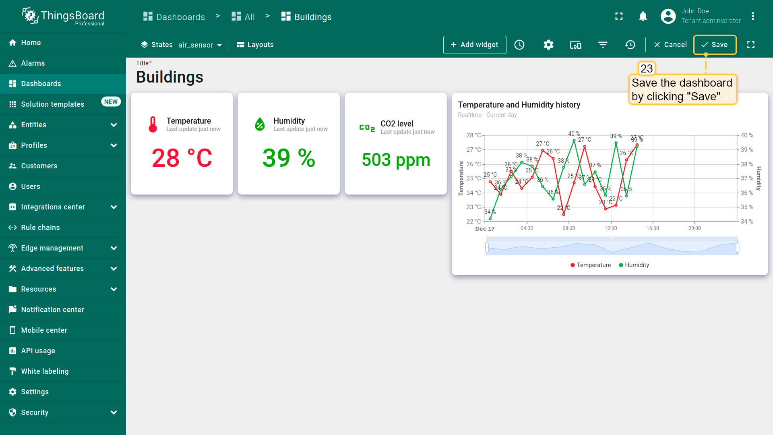Open the timewindow clock icon
The width and height of the screenshot is (773, 435).
coord(519,45)
